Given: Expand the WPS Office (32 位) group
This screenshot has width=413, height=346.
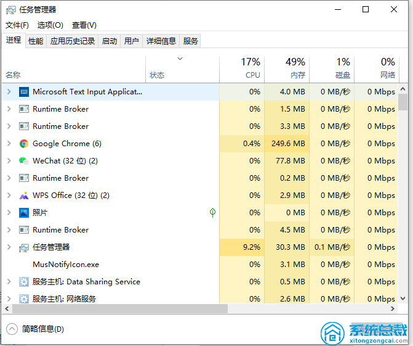Looking at the screenshot, I should (9, 196).
